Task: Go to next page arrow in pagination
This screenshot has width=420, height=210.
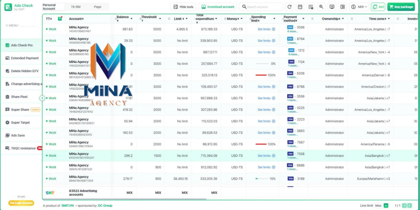Action: pos(410,205)
